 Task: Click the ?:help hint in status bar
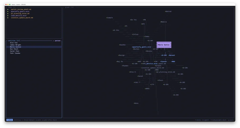(198, 120)
